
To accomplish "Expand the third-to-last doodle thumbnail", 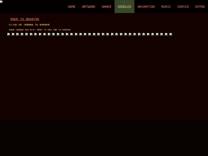I will point(162,34).
